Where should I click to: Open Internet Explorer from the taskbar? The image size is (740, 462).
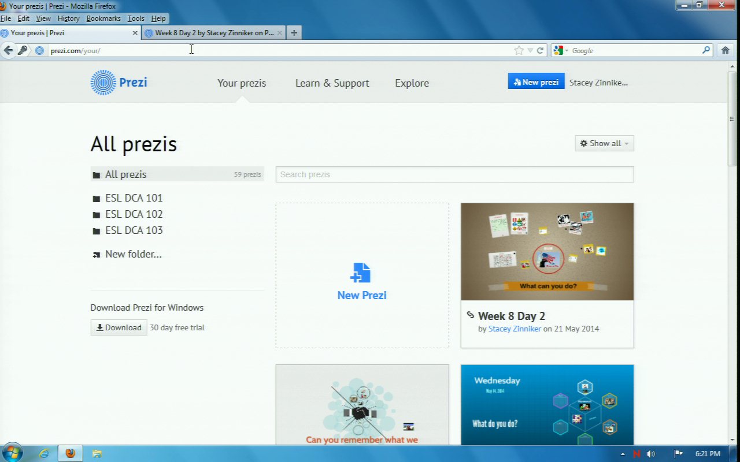44,453
